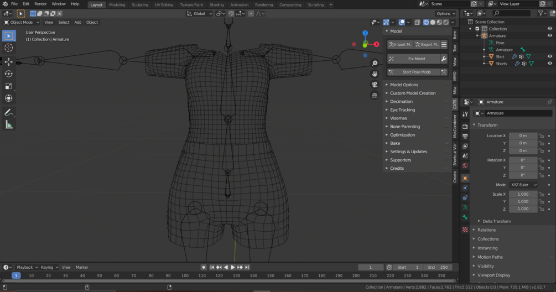Open the Render menu
Viewport: 556px width, 292px height.
tap(40, 4)
